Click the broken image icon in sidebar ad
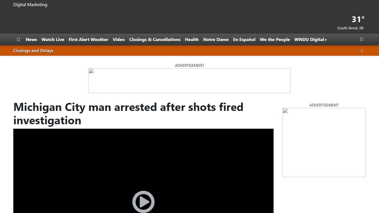 coord(285,111)
